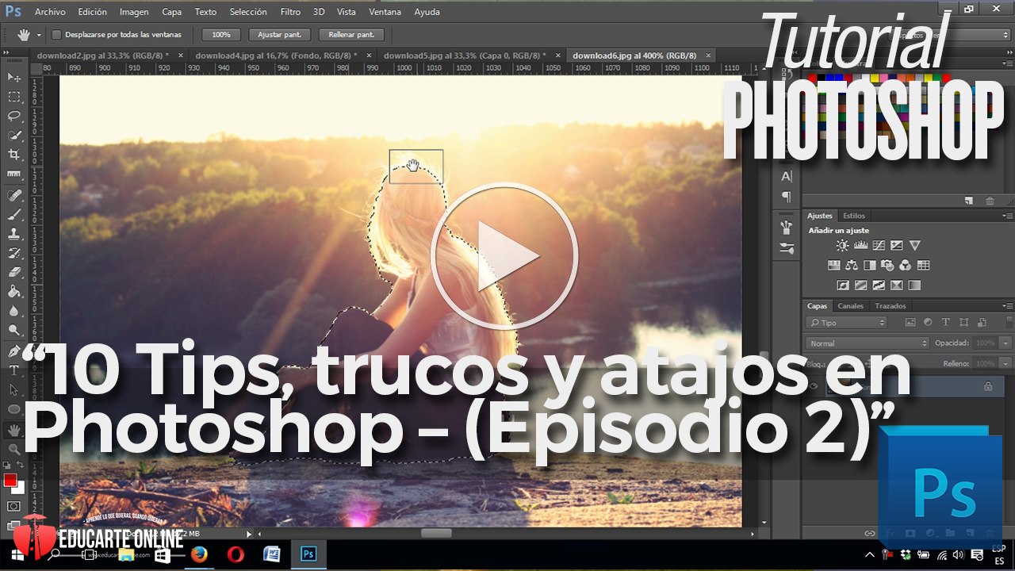The height and width of the screenshot is (571, 1015).
Task: Select the Pen tool
Action: [14, 351]
